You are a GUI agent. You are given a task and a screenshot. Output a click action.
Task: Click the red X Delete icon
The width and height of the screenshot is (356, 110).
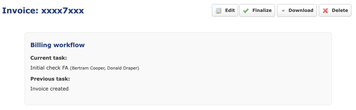326,10
